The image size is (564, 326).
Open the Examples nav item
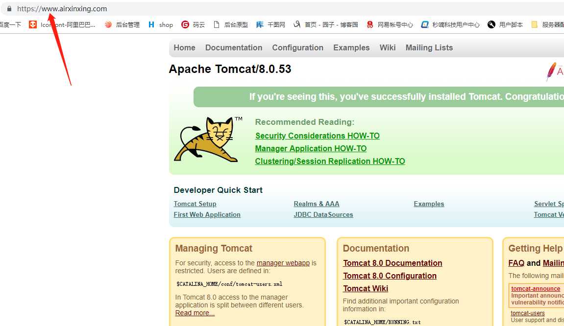tap(351, 47)
